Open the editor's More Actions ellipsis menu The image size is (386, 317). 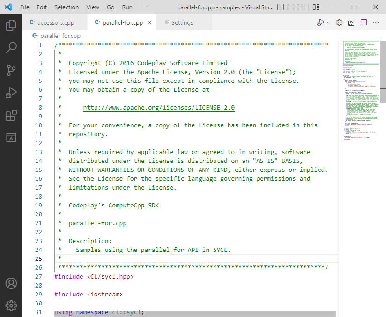(376, 22)
